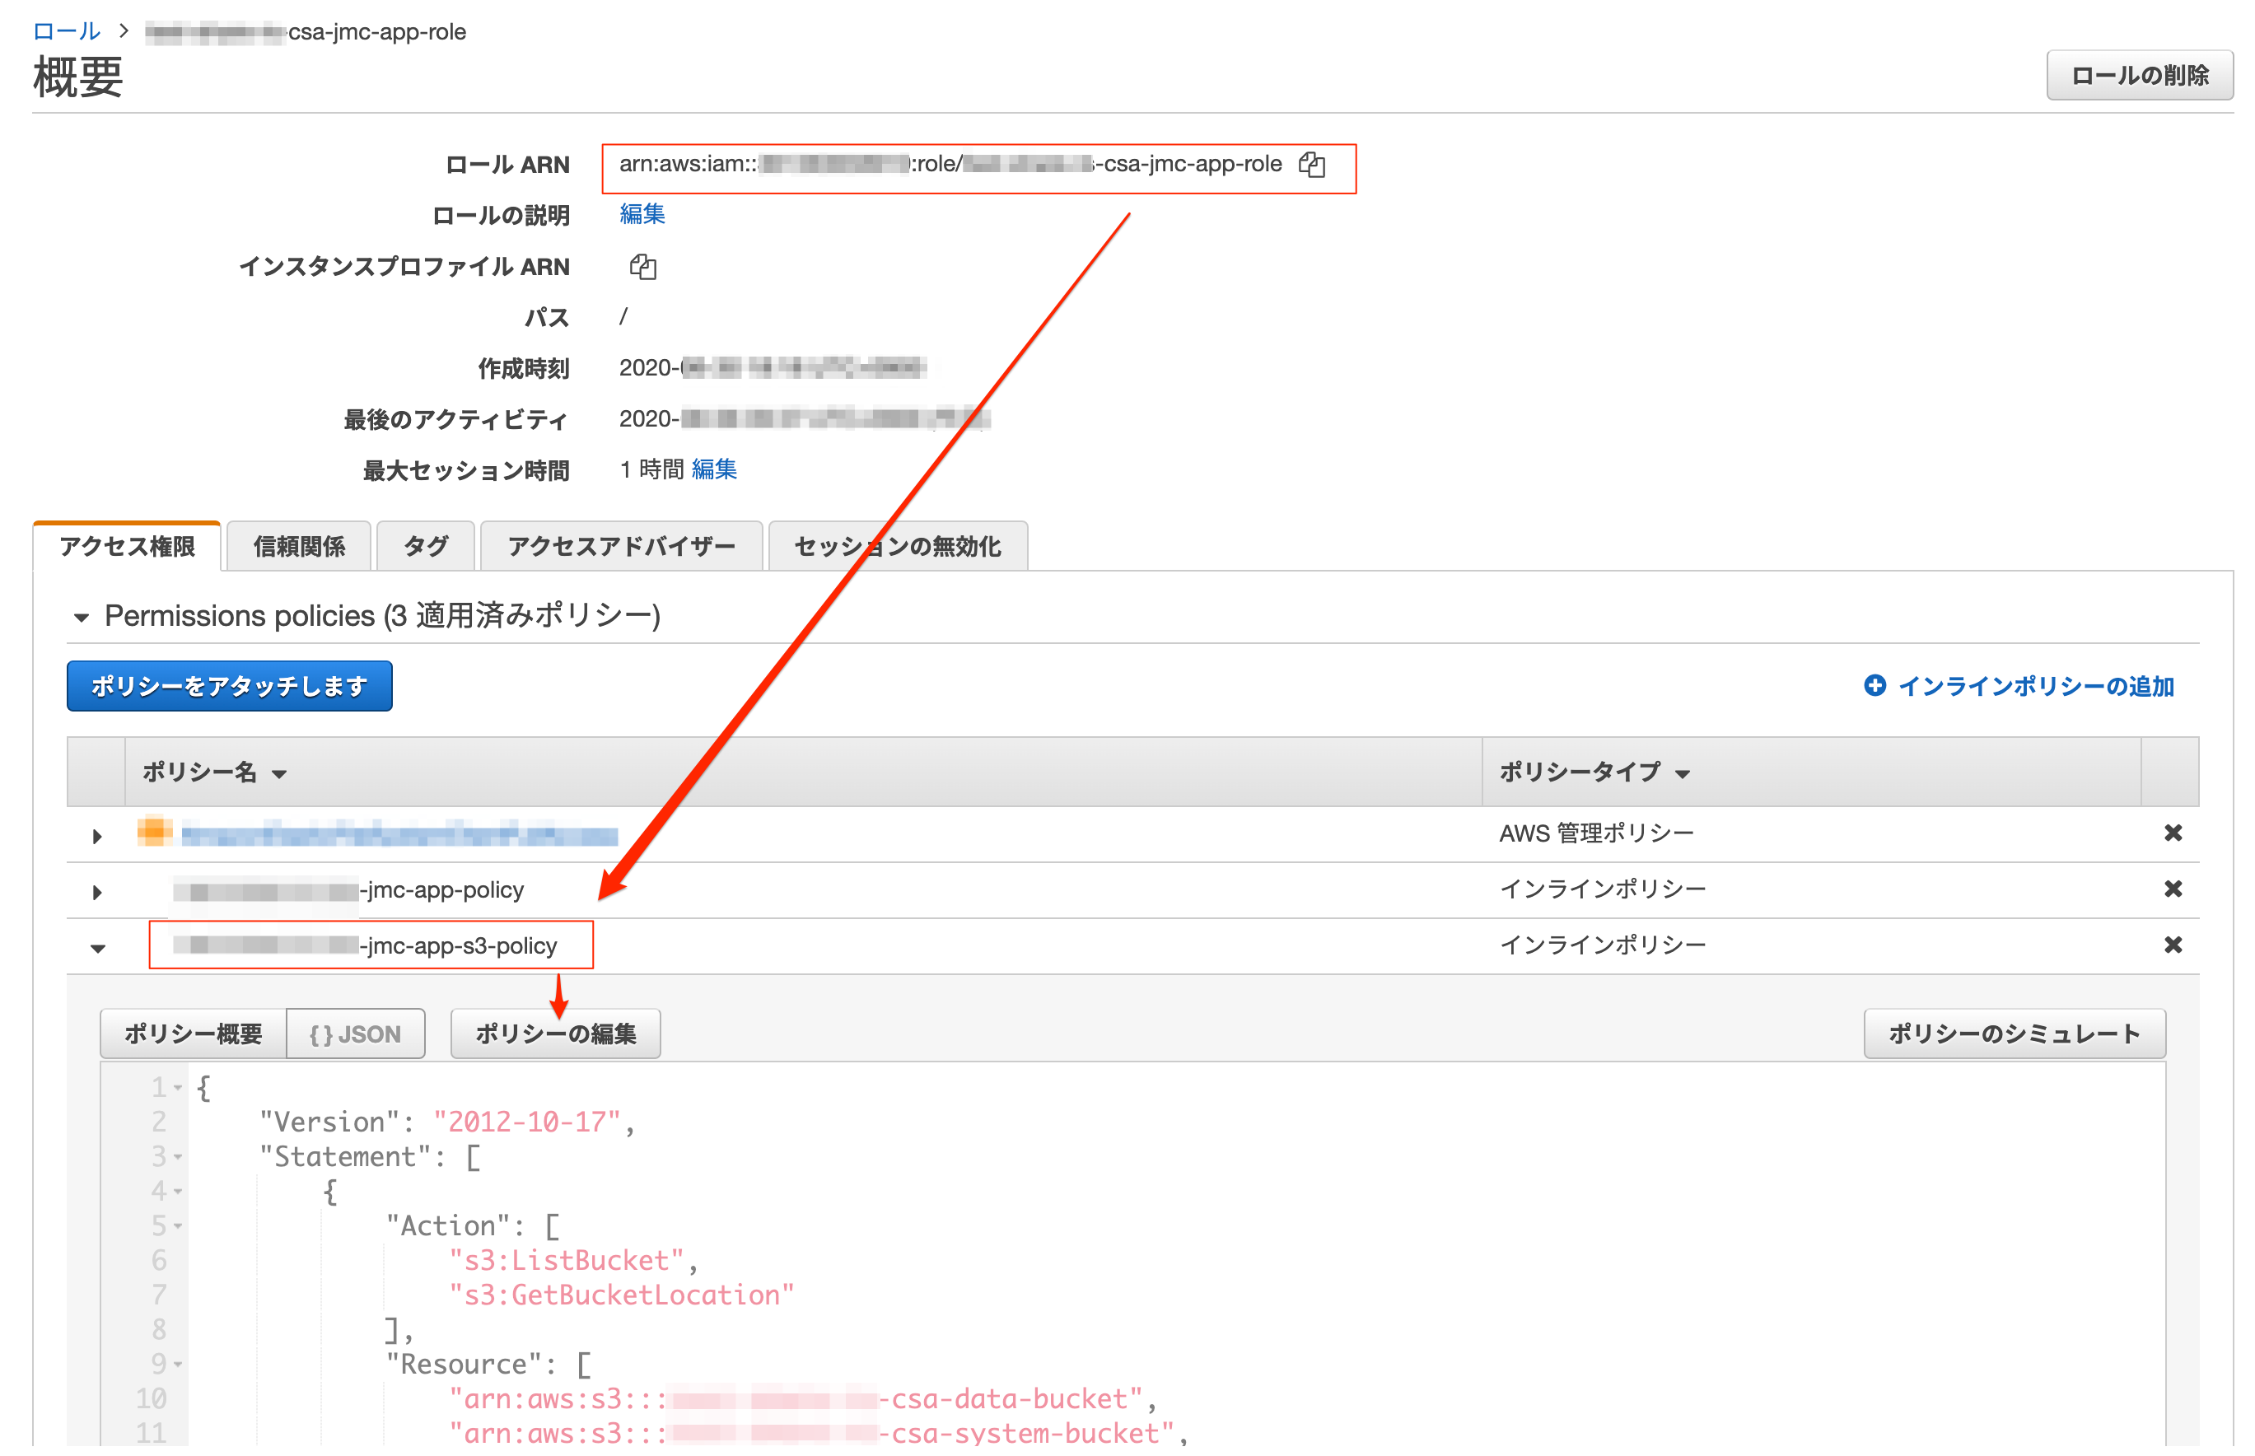This screenshot has width=2255, height=1456.
Task: Click the ロールの削除 button
Action: coord(2140,76)
